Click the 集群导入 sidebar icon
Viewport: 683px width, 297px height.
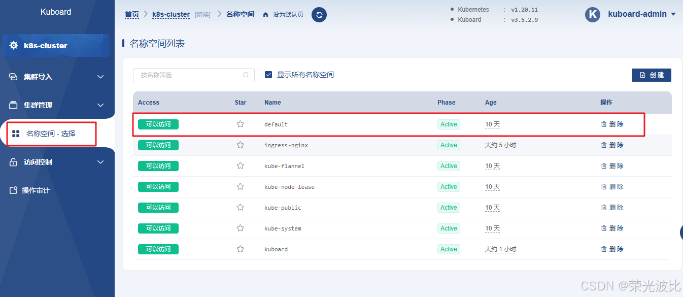pyautogui.click(x=14, y=77)
